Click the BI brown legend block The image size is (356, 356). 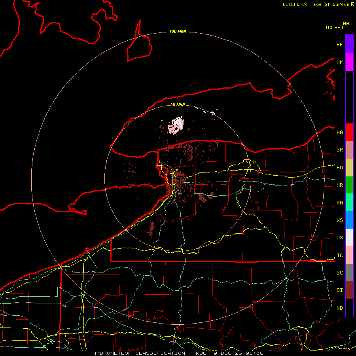click(x=349, y=290)
